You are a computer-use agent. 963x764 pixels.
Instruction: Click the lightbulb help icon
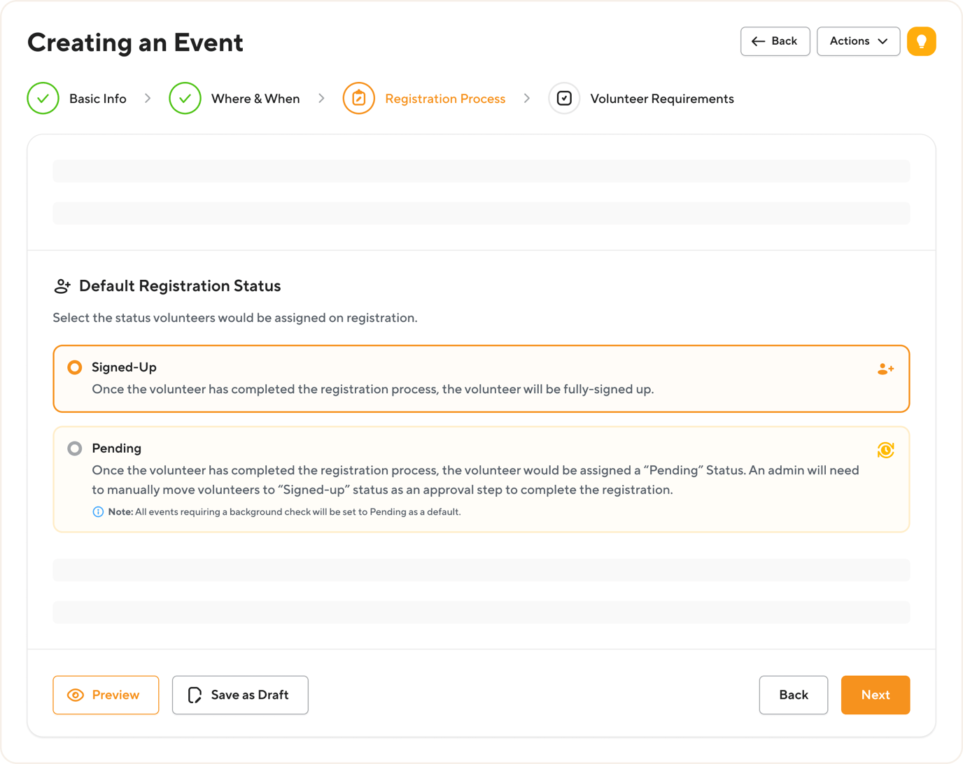tap(921, 41)
